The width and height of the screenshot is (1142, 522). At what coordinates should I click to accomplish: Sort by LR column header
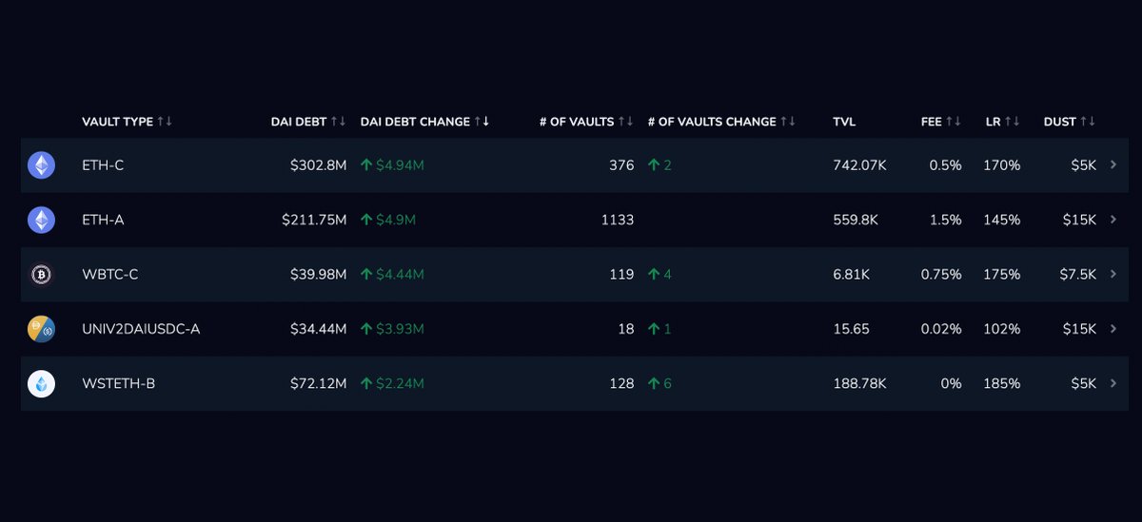point(1003,122)
